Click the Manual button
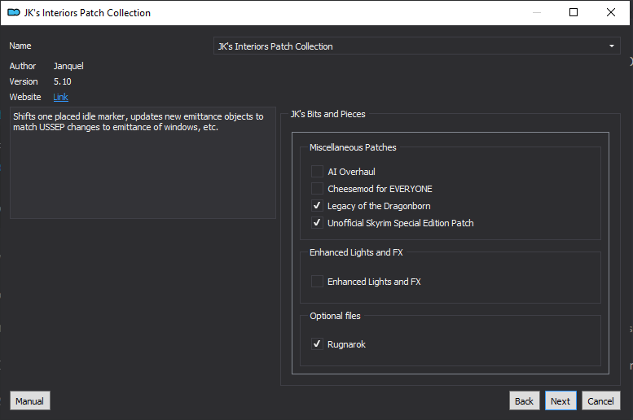This screenshot has width=633, height=420. [x=30, y=400]
